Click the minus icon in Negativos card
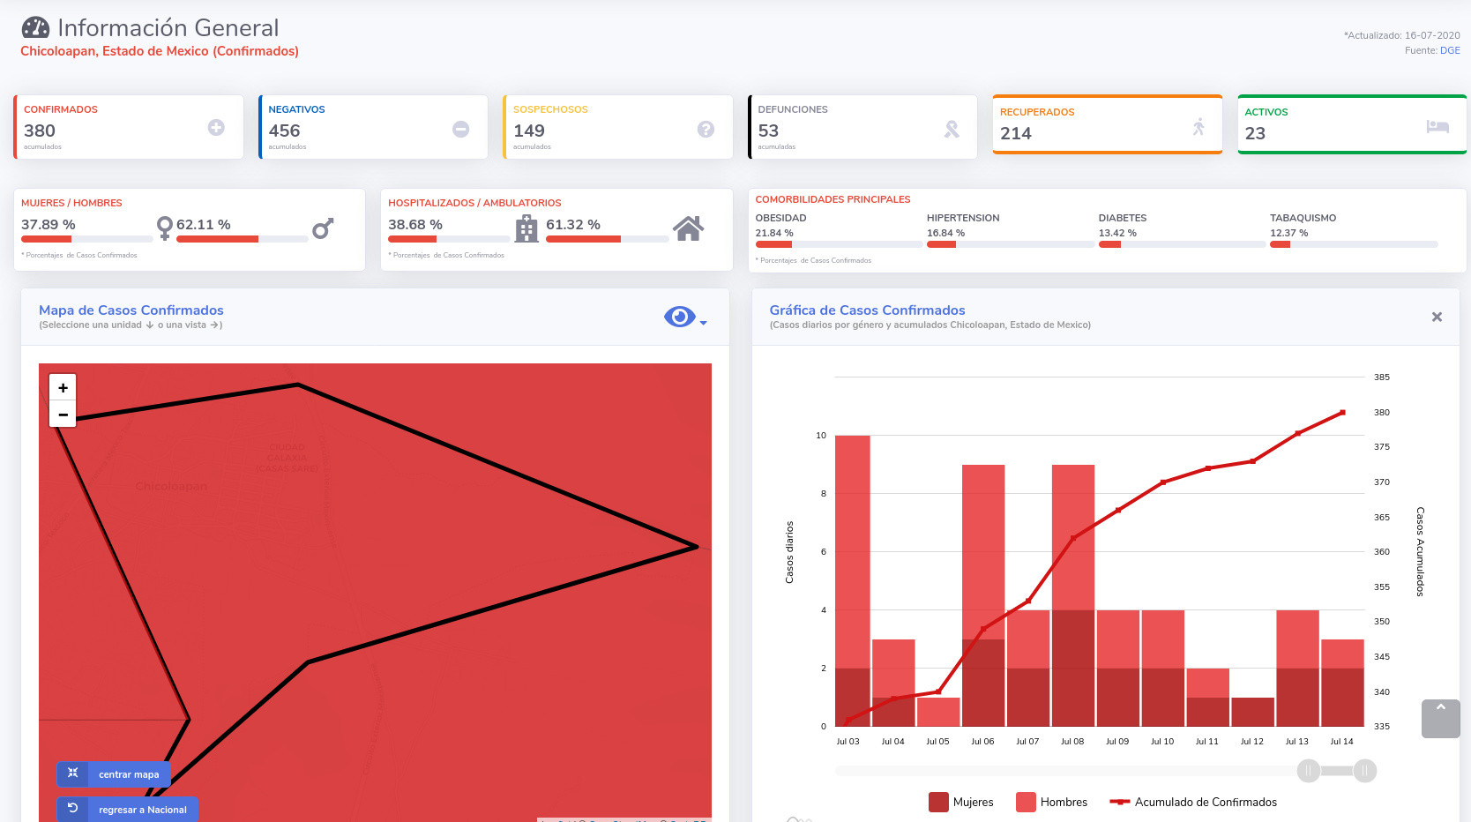Screen dimensions: 1471x822 [460, 129]
